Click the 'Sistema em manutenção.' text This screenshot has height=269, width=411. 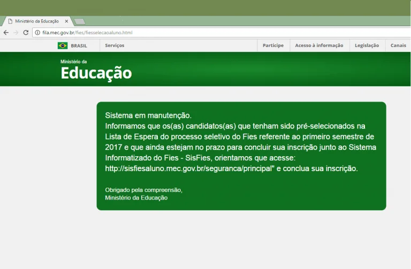(x=148, y=116)
